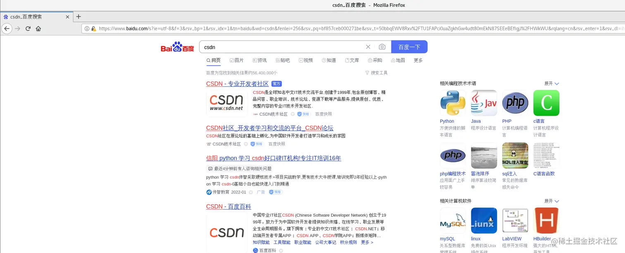Open the 更多 dropdown menu
The image size is (625, 253).
418,60
